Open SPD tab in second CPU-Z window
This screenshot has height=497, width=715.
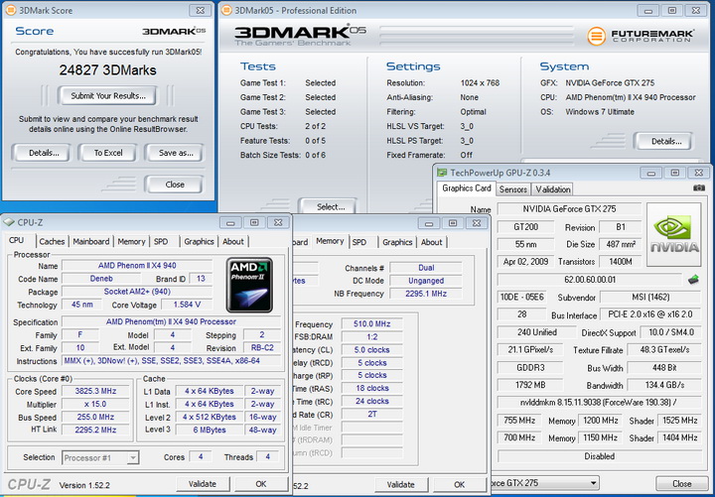(x=359, y=242)
